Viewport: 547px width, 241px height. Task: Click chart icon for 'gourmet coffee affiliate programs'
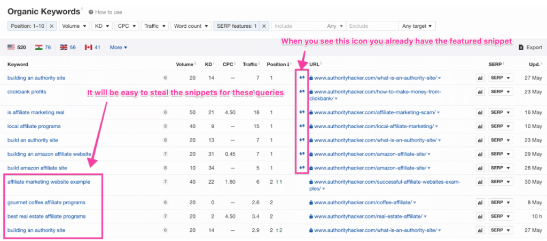(480, 203)
